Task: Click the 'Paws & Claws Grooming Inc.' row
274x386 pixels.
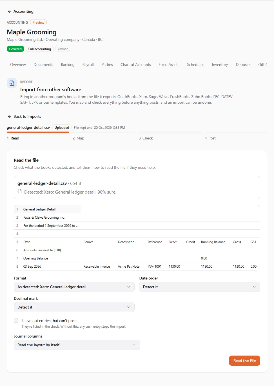Action: [137, 217]
